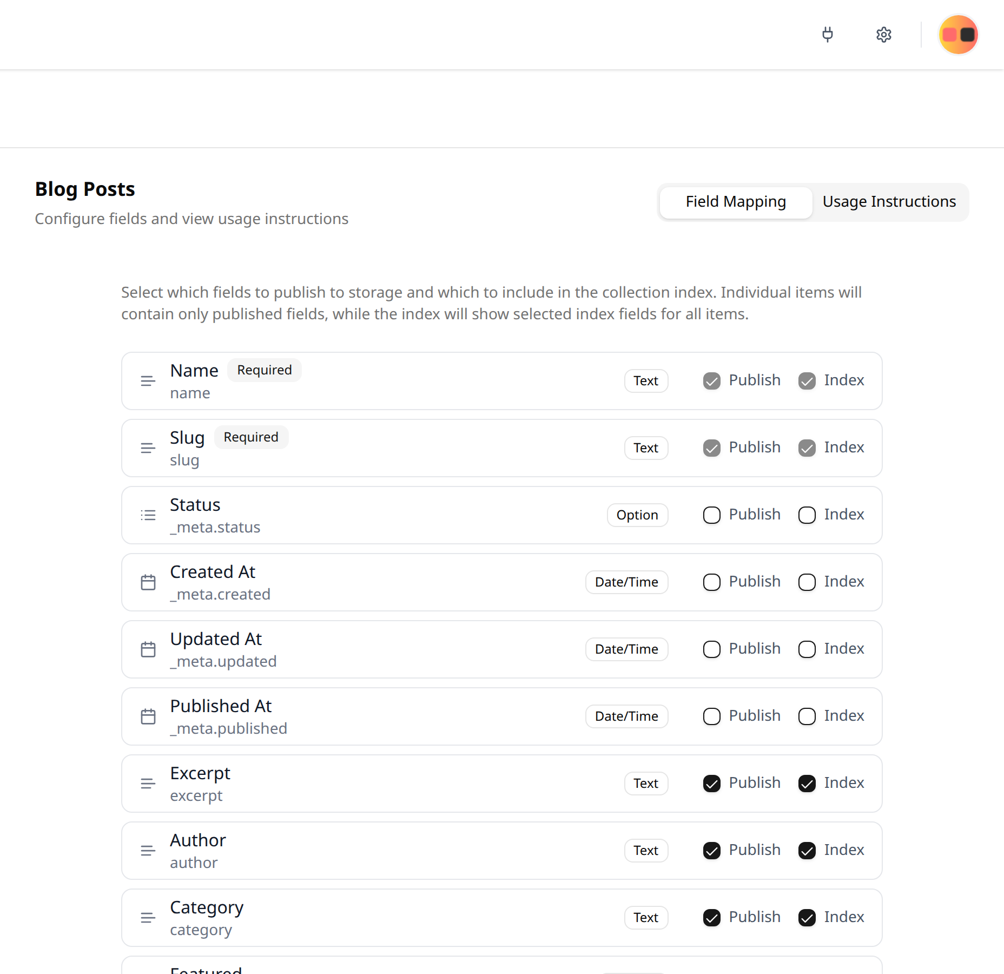The image size is (1004, 974).
Task: Click the Date/Time badge on Updated At
Action: coord(626,649)
